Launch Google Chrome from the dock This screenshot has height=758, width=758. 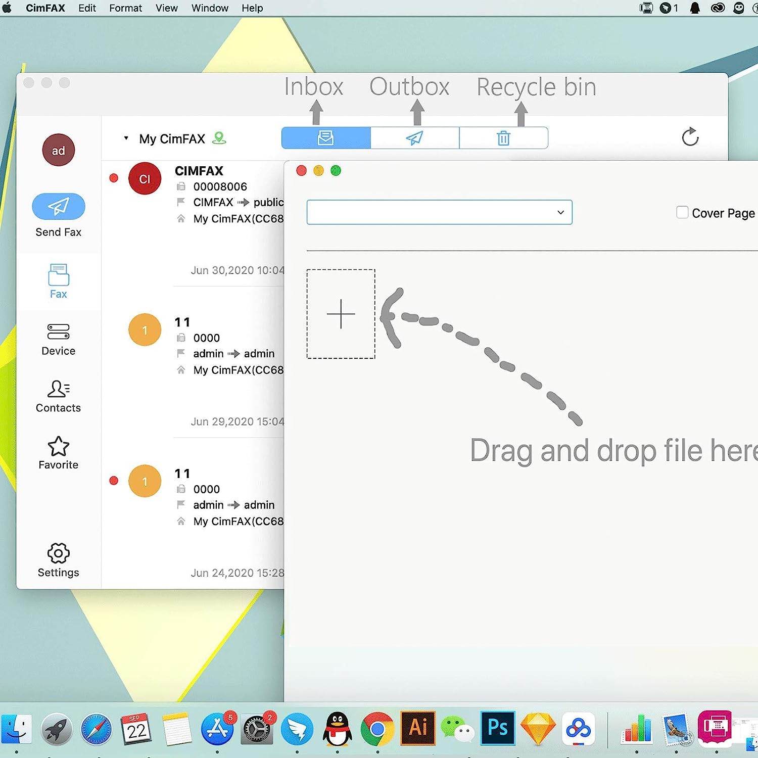(x=377, y=729)
